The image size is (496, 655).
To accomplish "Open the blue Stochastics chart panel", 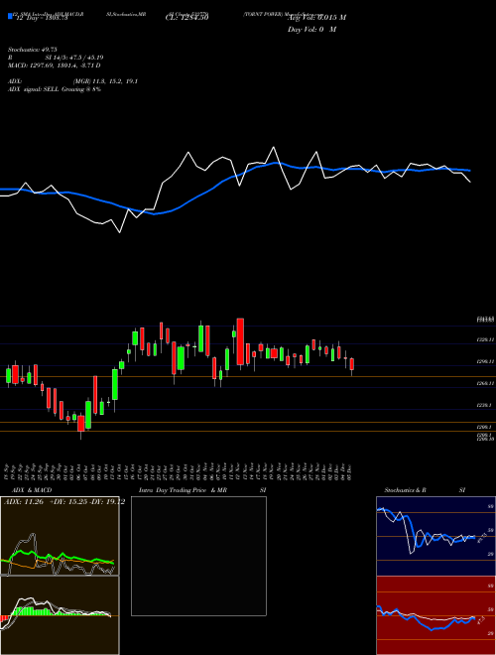I will (x=435, y=536).
